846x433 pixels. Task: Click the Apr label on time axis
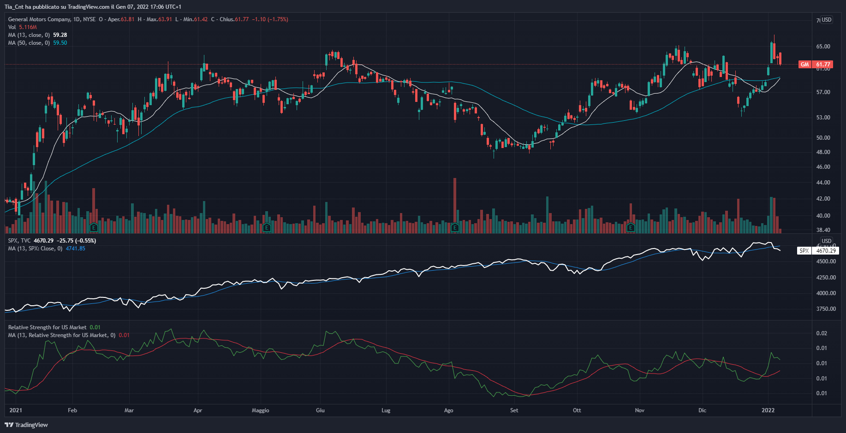tap(198, 410)
